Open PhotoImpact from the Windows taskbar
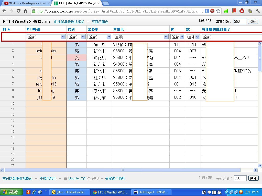The height and width of the screenshot is (196, 262). click(x=151, y=192)
